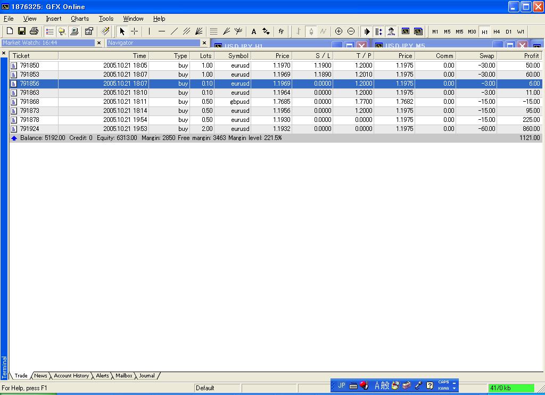Switch chart to H4 timeframe
545x395 pixels.
497,32
